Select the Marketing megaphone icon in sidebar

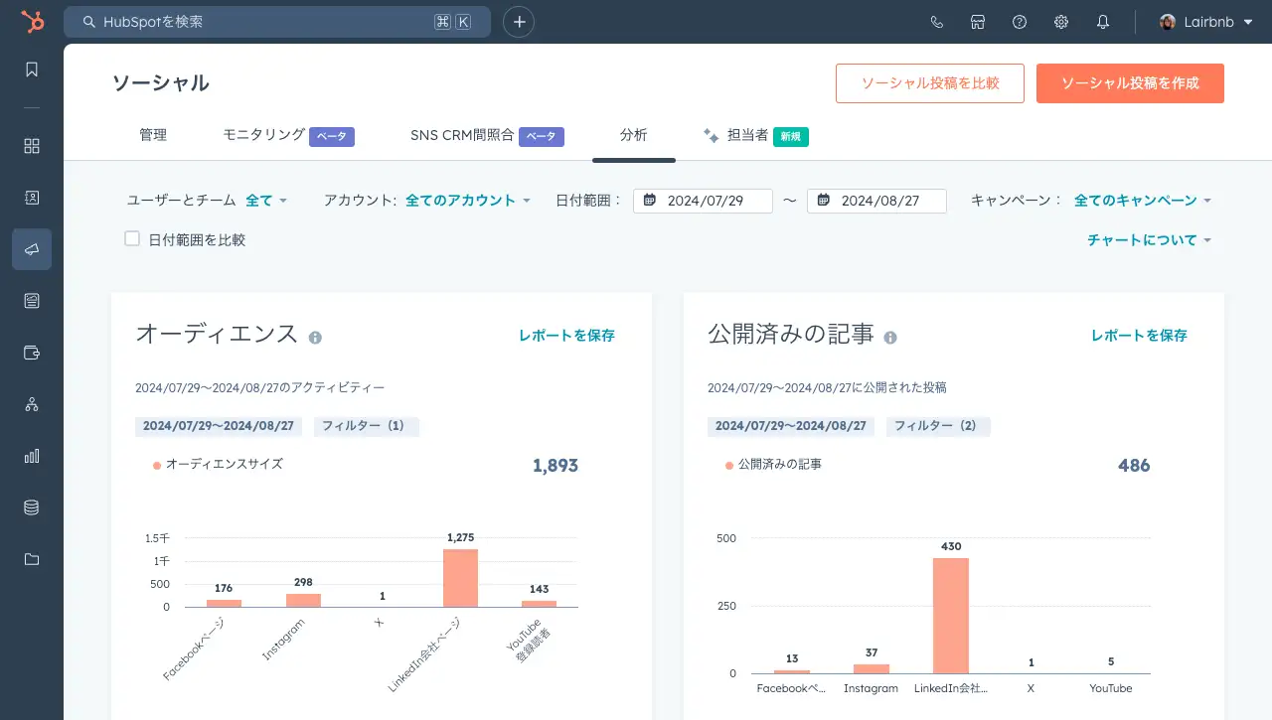[x=31, y=249]
